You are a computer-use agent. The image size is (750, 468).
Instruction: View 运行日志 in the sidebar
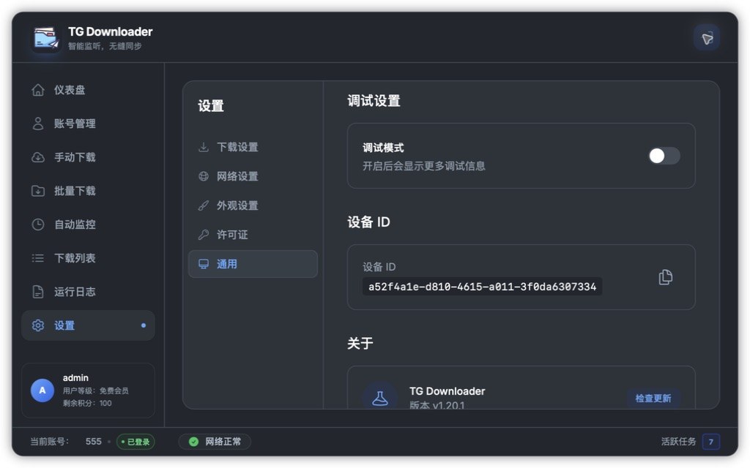(88, 292)
